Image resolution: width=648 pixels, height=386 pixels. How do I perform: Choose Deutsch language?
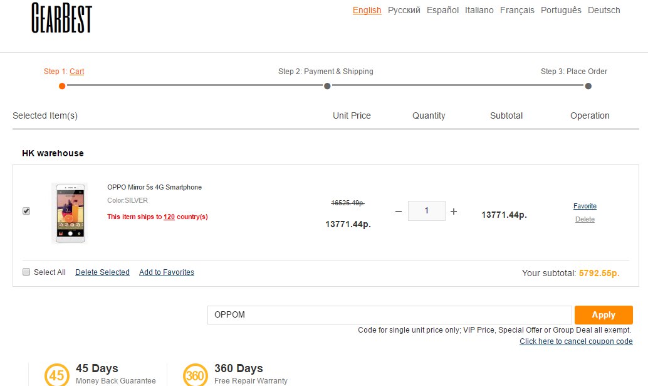pyautogui.click(x=604, y=10)
